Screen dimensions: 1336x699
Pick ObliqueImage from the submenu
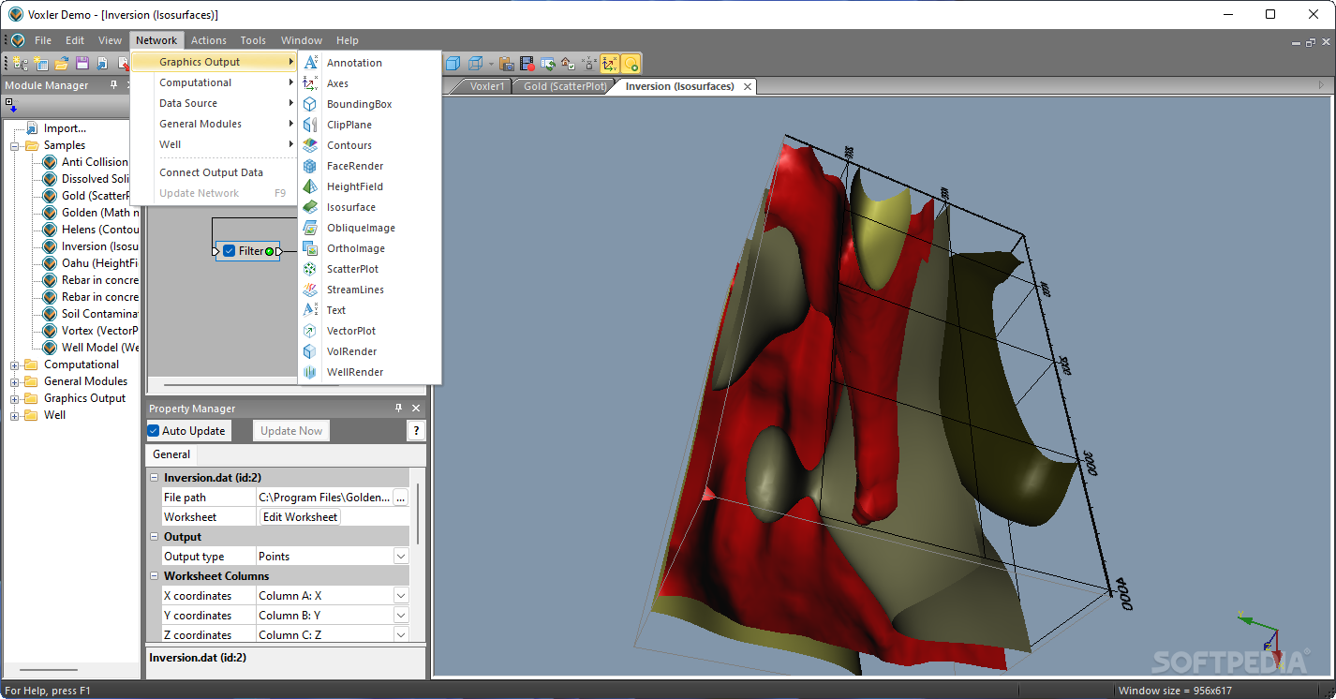[369, 228]
